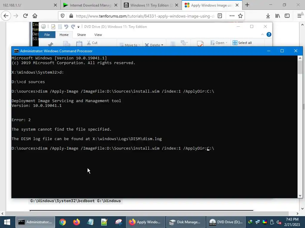Click Explorer Properties quick access icon
The width and height of the screenshot is (305, 228).
pyautogui.click(x=53, y=26)
